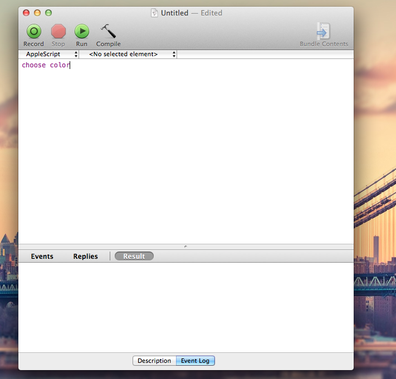Screen dimensions: 396x379
Task: Click the red Stop octagon icon
Action: [x=58, y=31]
